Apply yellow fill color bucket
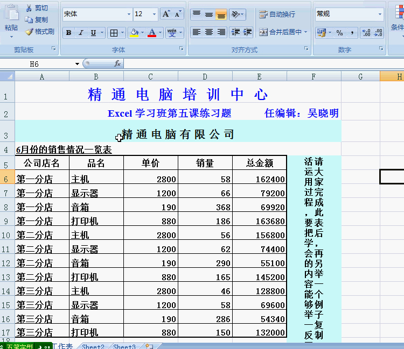Screen dimensions: 404x349 click(134, 33)
